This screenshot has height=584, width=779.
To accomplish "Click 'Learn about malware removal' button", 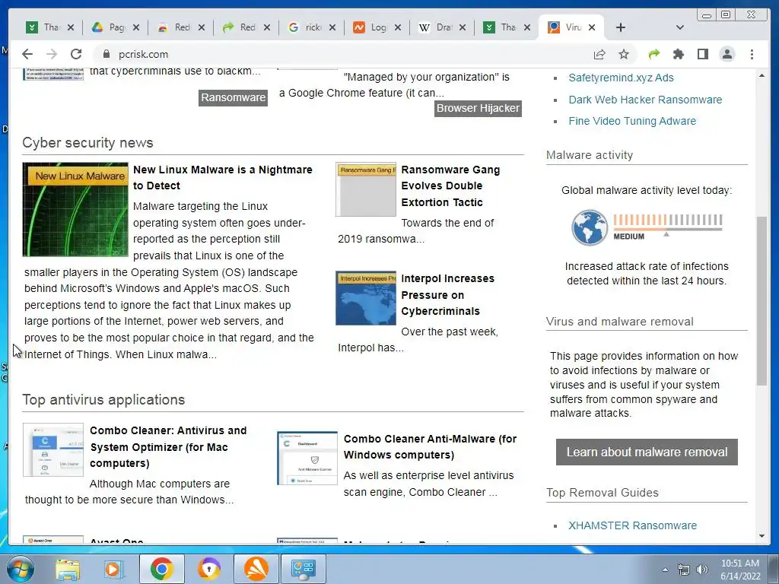I will click(647, 452).
